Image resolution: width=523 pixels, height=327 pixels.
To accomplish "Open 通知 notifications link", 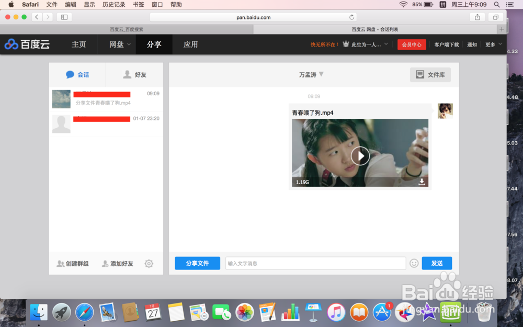I will coord(472,44).
